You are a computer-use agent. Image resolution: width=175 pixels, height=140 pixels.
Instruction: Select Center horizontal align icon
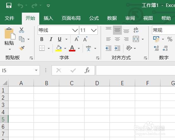point(117,39)
